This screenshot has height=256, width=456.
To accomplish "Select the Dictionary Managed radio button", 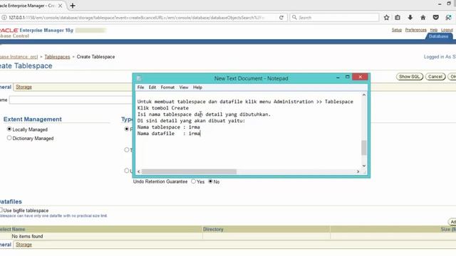I will coord(9,138).
